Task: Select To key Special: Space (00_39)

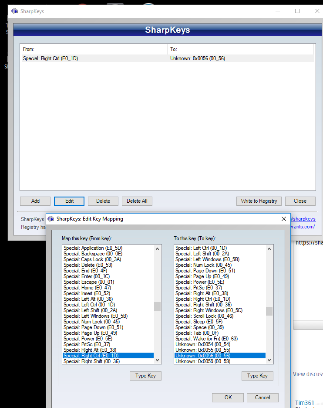Action: pos(220,327)
